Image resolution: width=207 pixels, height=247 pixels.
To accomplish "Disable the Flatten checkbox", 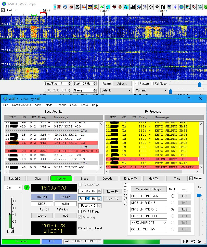I will pos(137,84).
